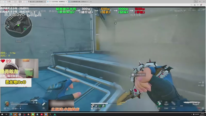Screen dimensions: 206x116
Task: Reload the page in the browser toolbar
Action: point(5,5)
